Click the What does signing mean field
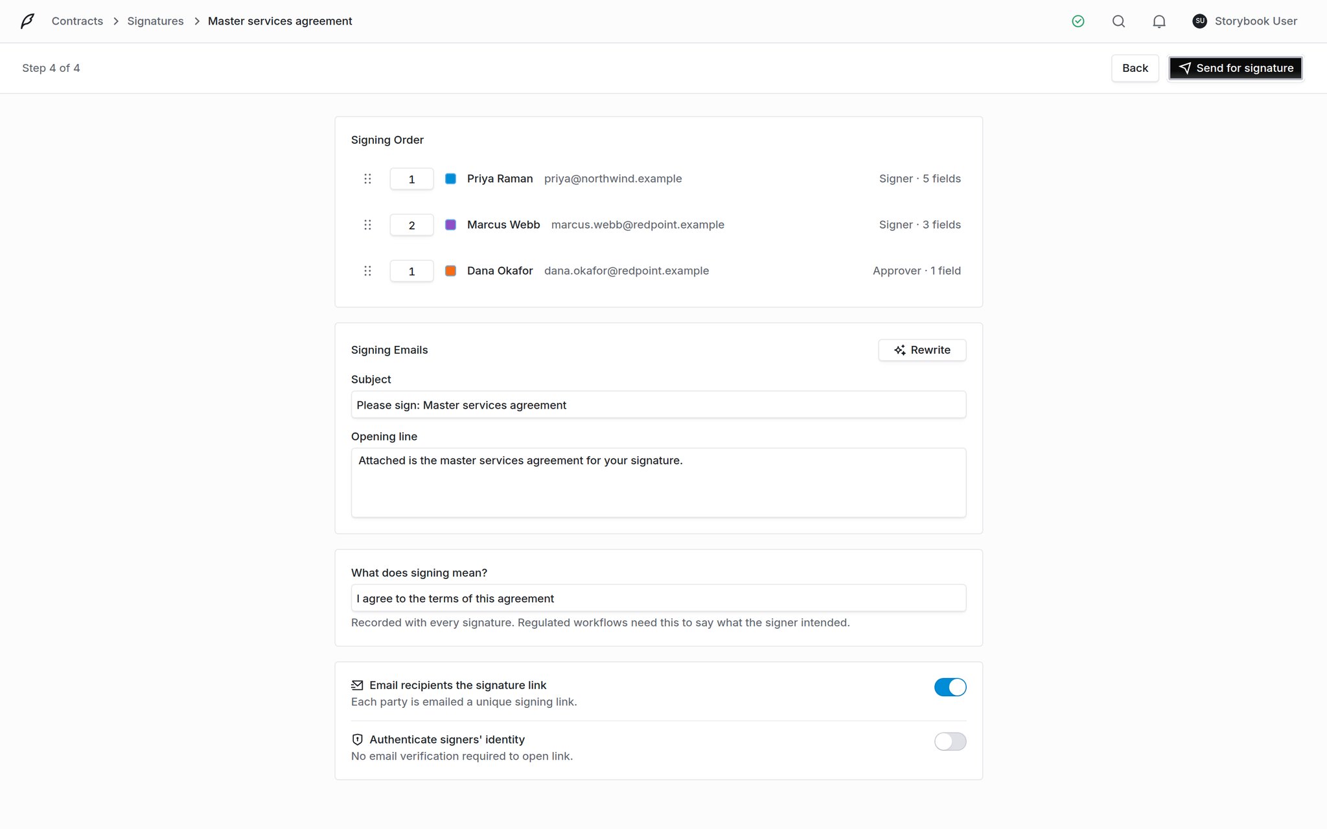 pos(658,598)
